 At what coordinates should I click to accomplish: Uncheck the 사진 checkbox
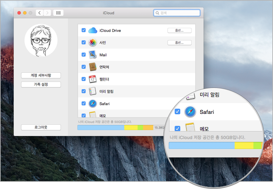[84, 42]
